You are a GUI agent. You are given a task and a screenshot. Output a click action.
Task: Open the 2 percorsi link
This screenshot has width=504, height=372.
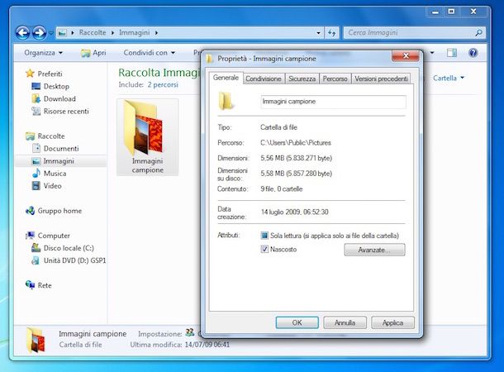click(163, 84)
